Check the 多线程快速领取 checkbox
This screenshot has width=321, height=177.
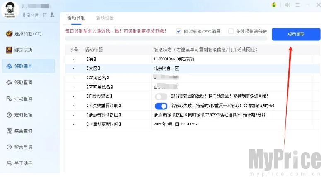[231, 31]
